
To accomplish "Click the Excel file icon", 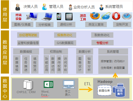I will pyautogui.click(x=48, y=84).
